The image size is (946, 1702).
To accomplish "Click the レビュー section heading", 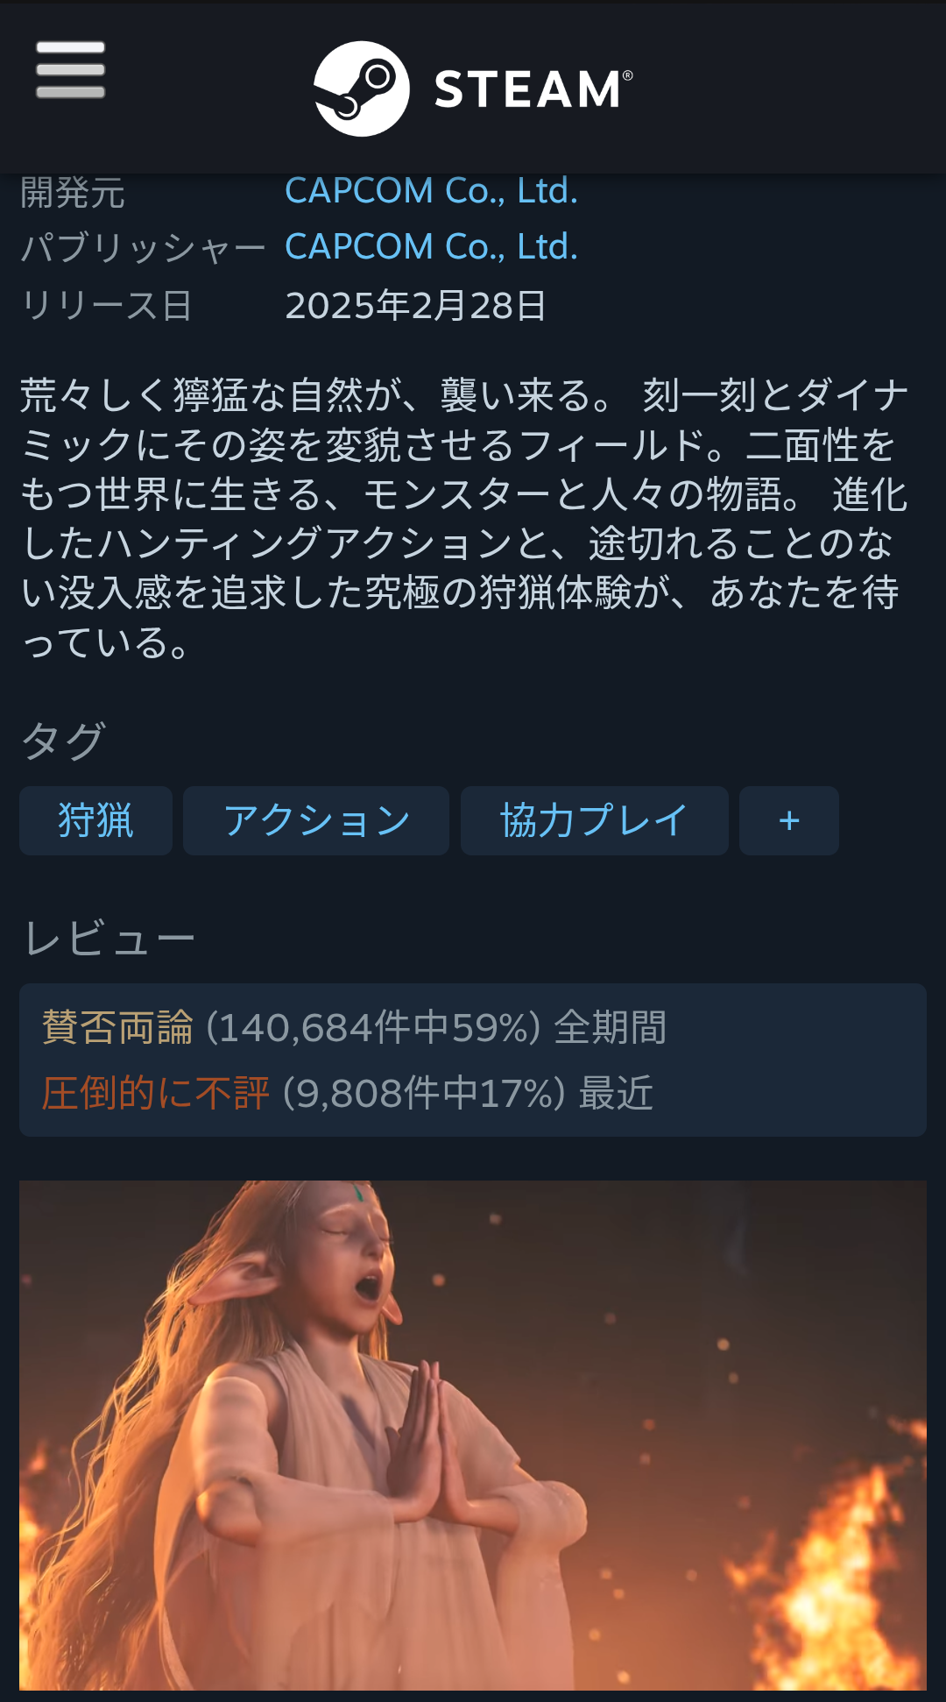I will click(x=109, y=939).
